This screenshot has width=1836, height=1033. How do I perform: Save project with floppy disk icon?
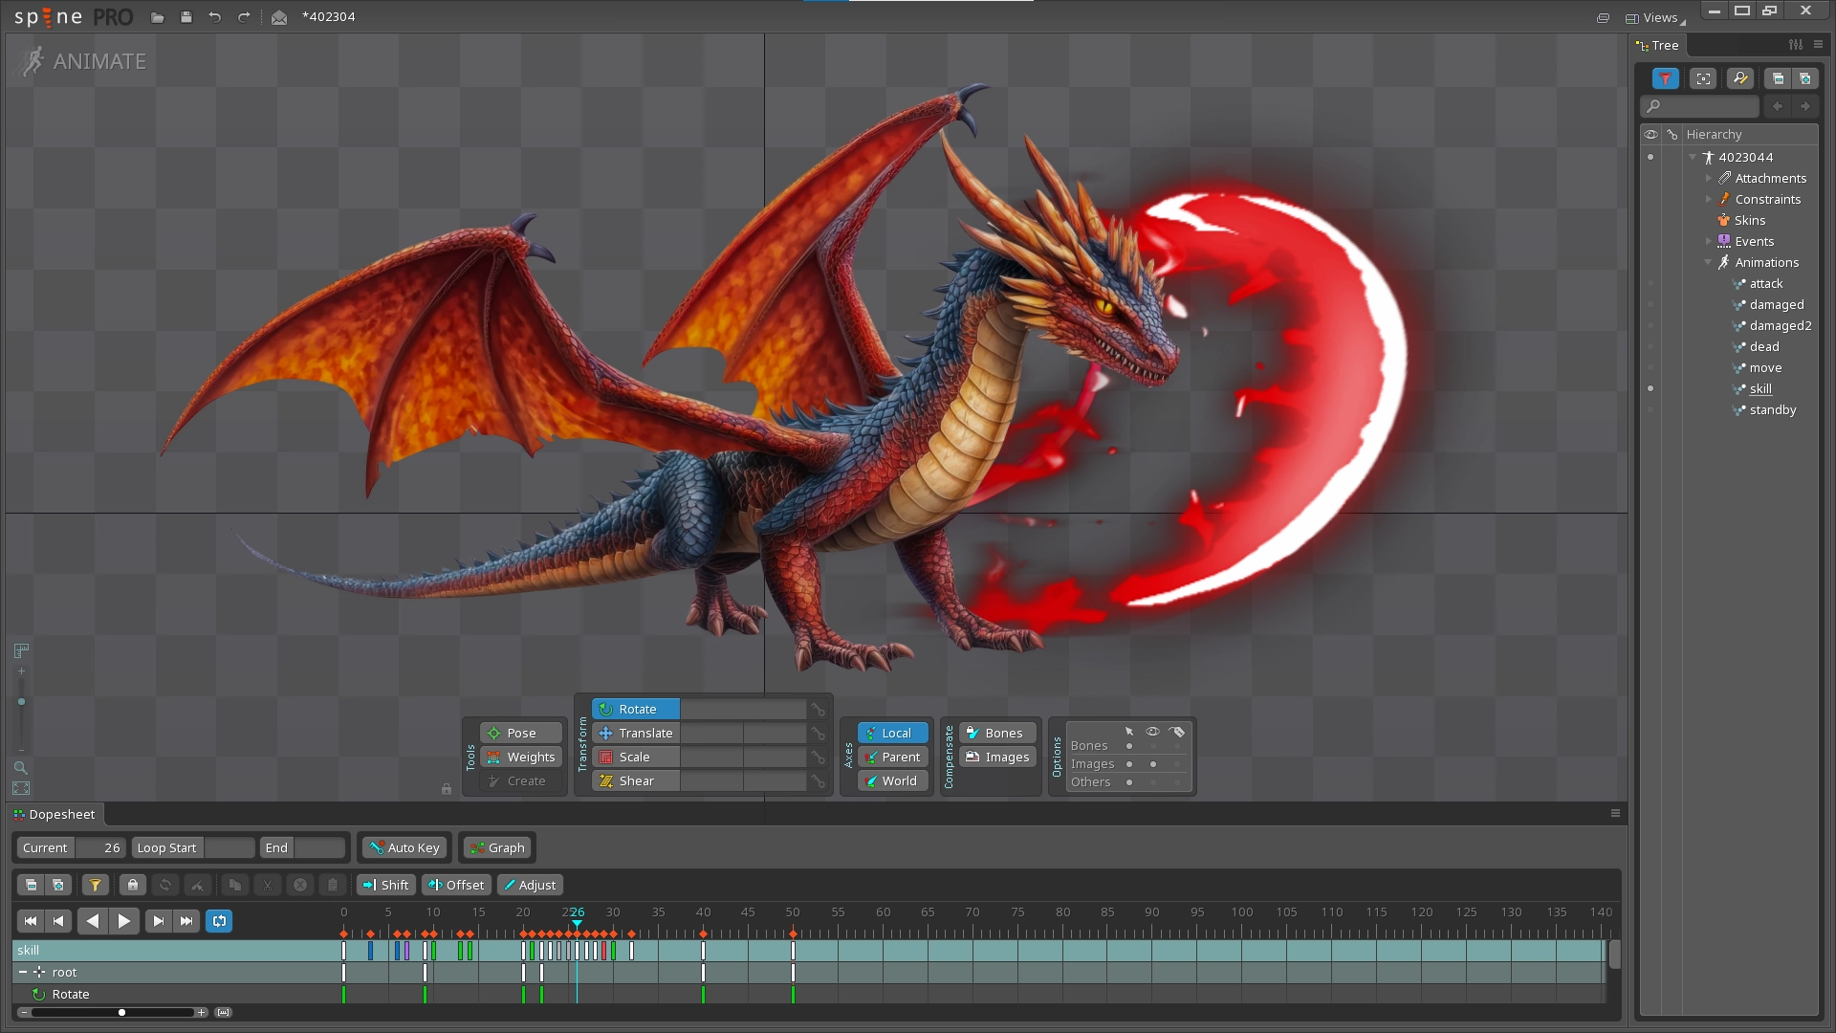[186, 17]
